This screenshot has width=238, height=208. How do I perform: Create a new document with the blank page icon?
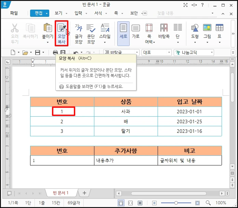coord(13,53)
